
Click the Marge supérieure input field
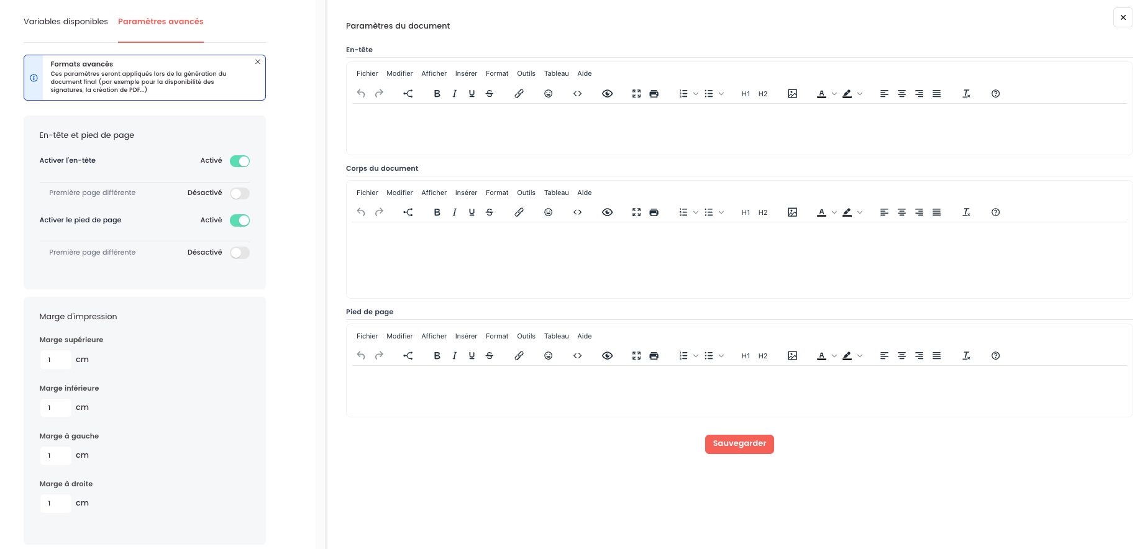(x=55, y=360)
